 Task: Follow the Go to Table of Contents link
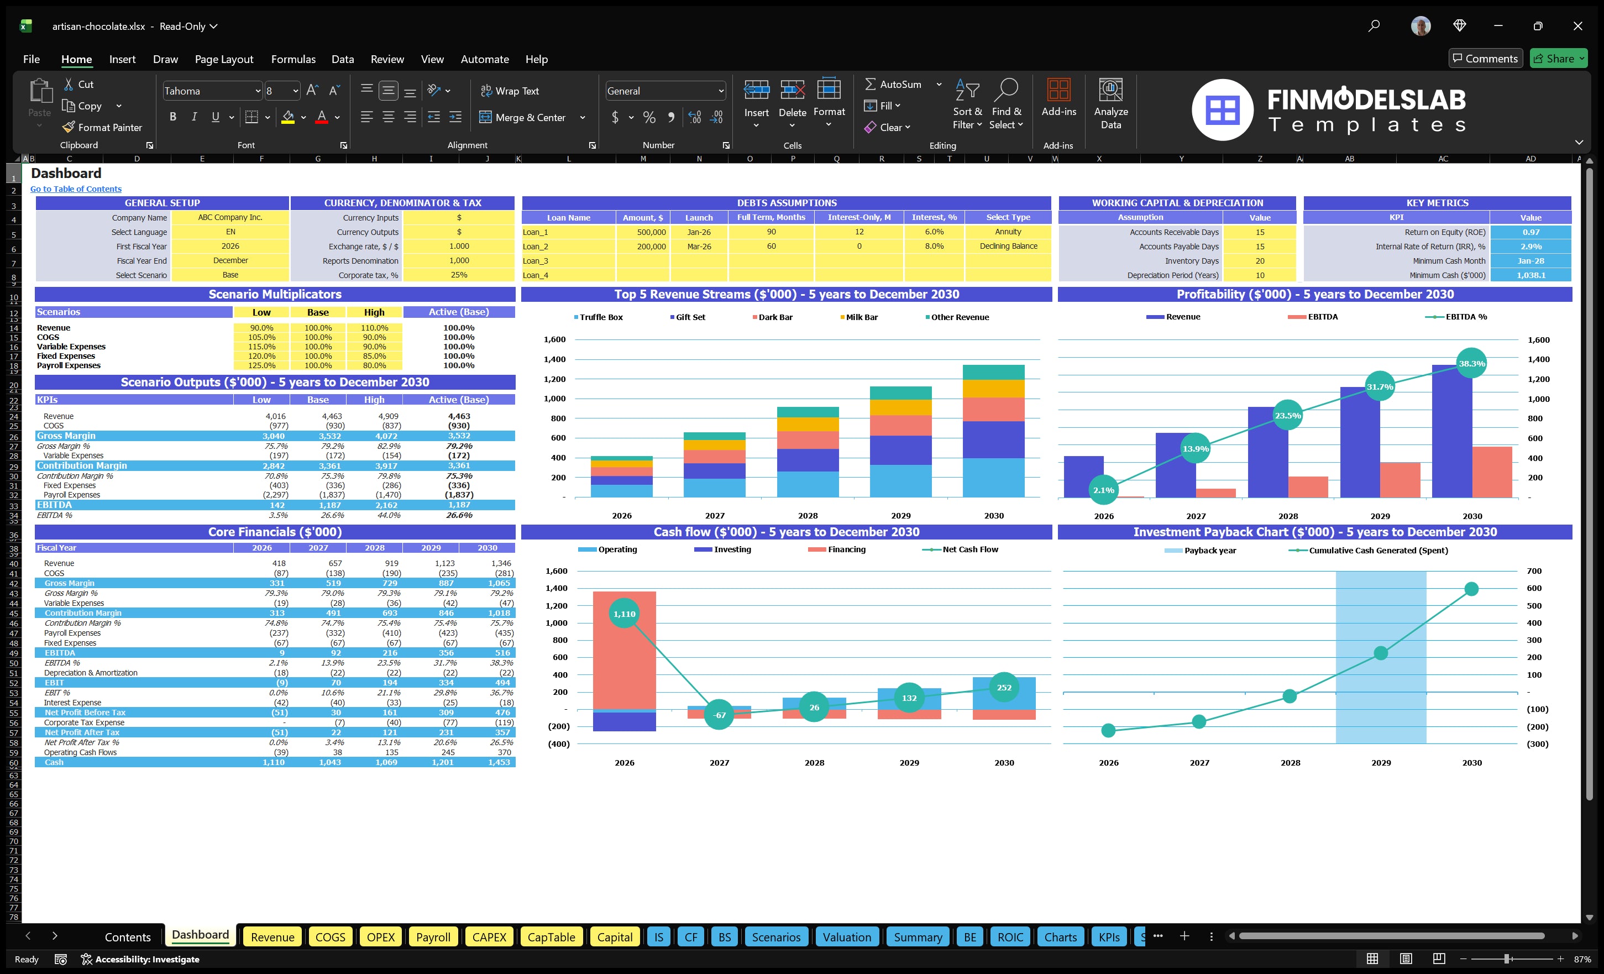click(76, 189)
